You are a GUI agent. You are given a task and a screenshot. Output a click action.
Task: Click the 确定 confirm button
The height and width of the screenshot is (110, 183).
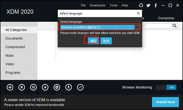click(93, 41)
